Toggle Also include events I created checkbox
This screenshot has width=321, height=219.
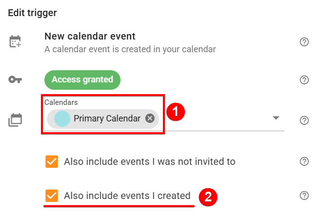(x=51, y=196)
